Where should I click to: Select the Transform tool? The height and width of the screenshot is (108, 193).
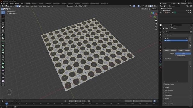pos(3,31)
